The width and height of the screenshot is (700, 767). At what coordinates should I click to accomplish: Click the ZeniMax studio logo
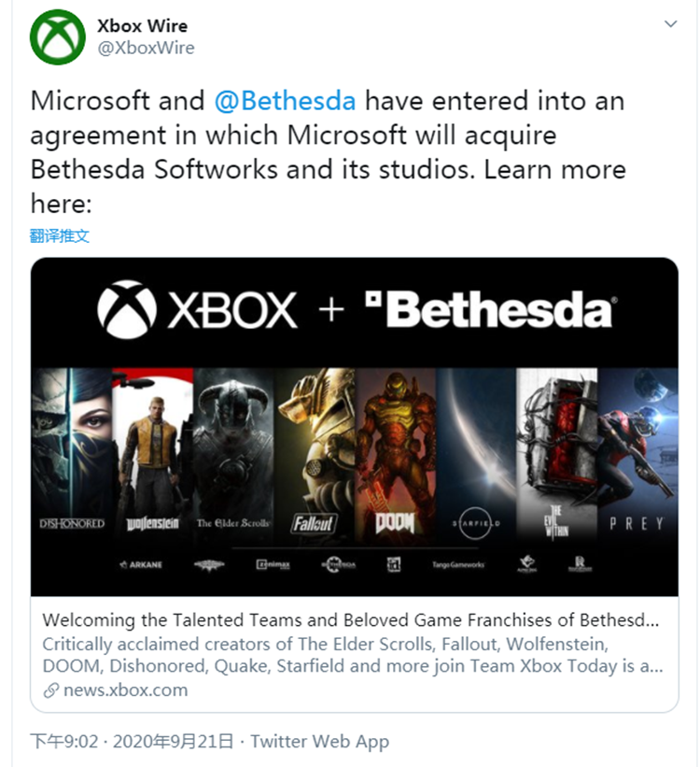272,564
